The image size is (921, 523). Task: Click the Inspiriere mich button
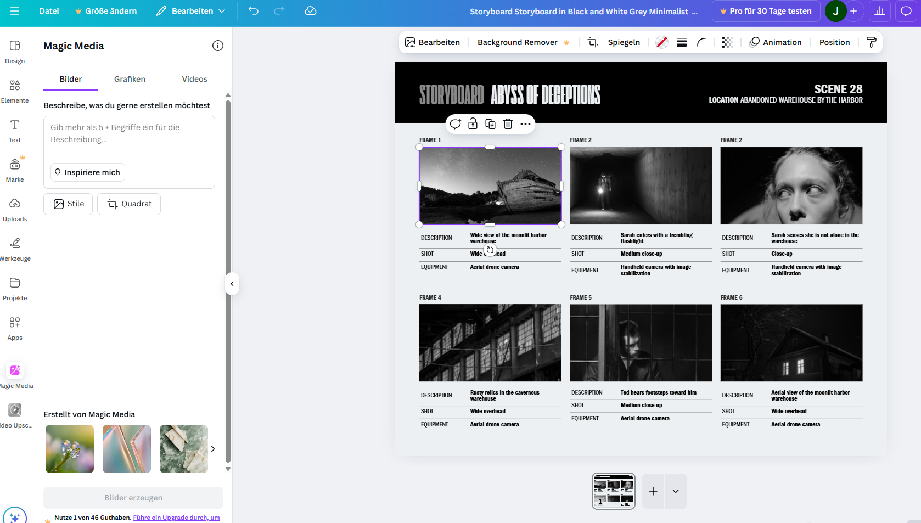87,172
